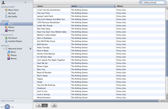Select song Not Fade Away
Image resolution: width=168 pixels, height=109 pixels.
(x=44, y=29)
